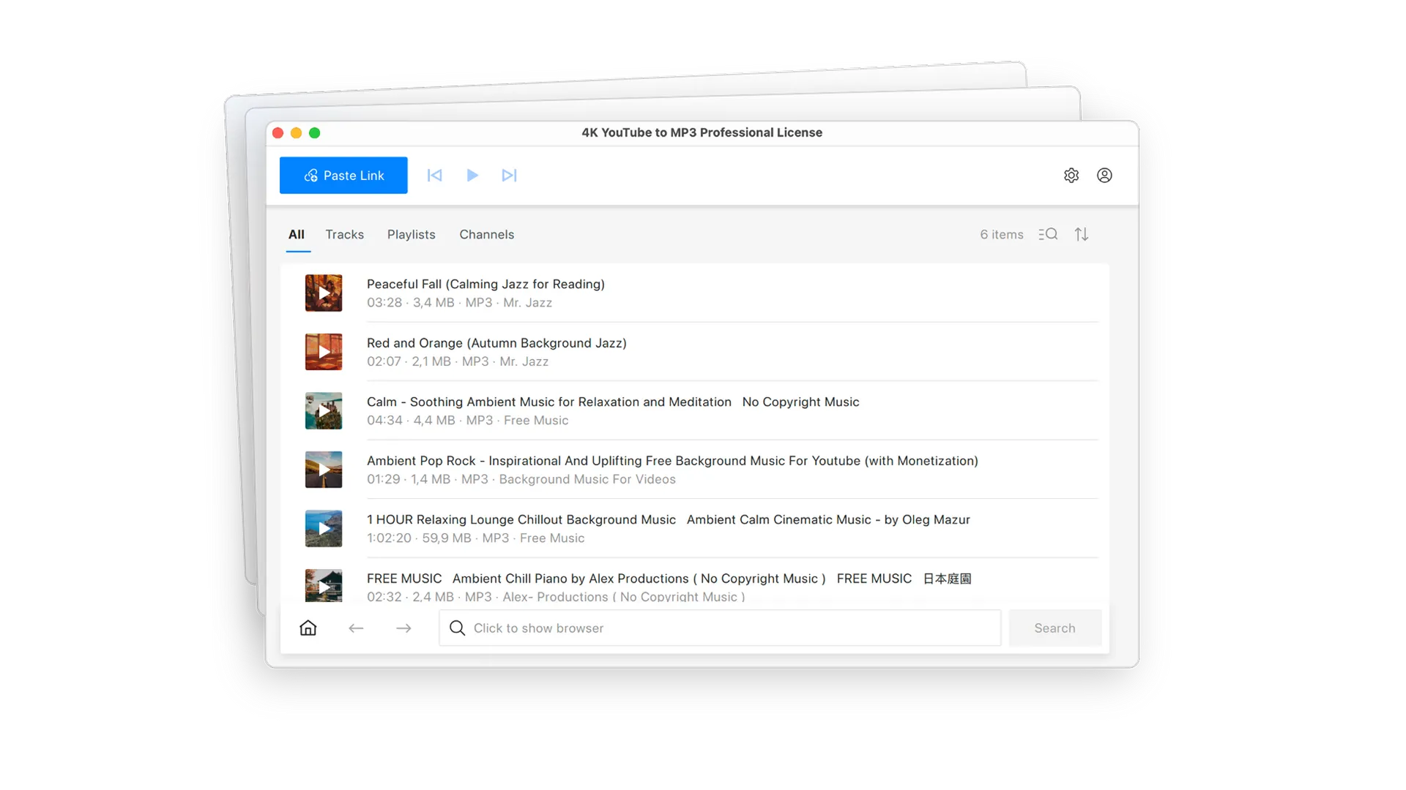Start playback with toolbar play icon

point(472,176)
